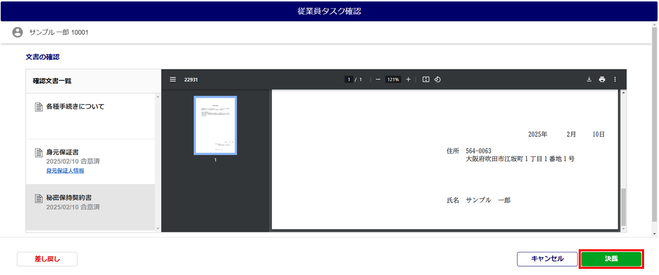Click the current page number field
The image size is (659, 275).
(x=349, y=79)
